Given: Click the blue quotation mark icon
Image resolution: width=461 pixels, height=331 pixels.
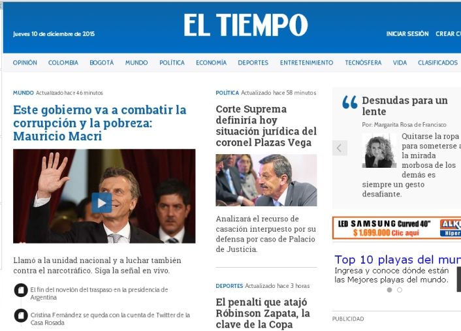Looking at the screenshot, I should 350,102.
